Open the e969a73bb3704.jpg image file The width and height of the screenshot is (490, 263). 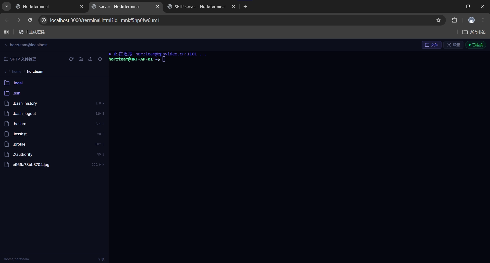coord(31,165)
